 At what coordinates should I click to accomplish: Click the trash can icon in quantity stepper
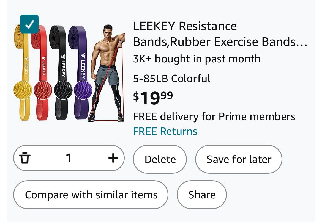[25, 158]
